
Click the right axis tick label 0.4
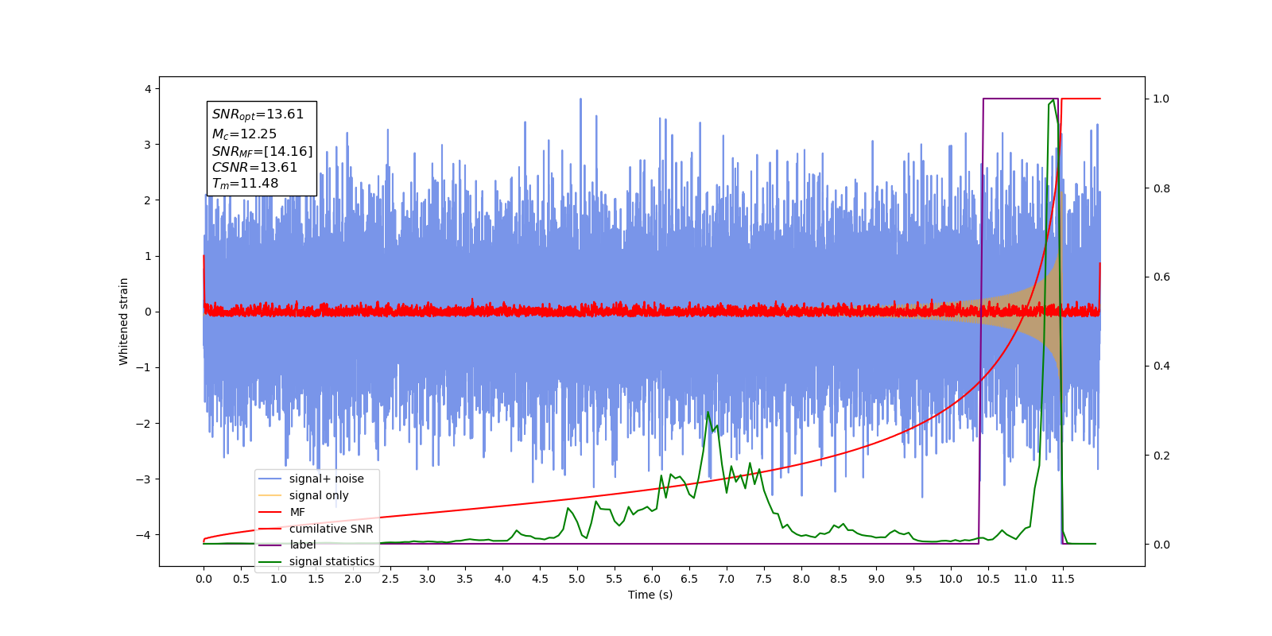(x=1161, y=366)
